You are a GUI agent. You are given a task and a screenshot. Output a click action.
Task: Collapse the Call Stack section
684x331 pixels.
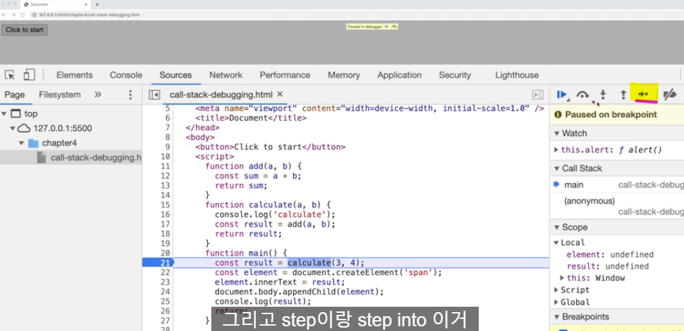[x=556, y=169]
